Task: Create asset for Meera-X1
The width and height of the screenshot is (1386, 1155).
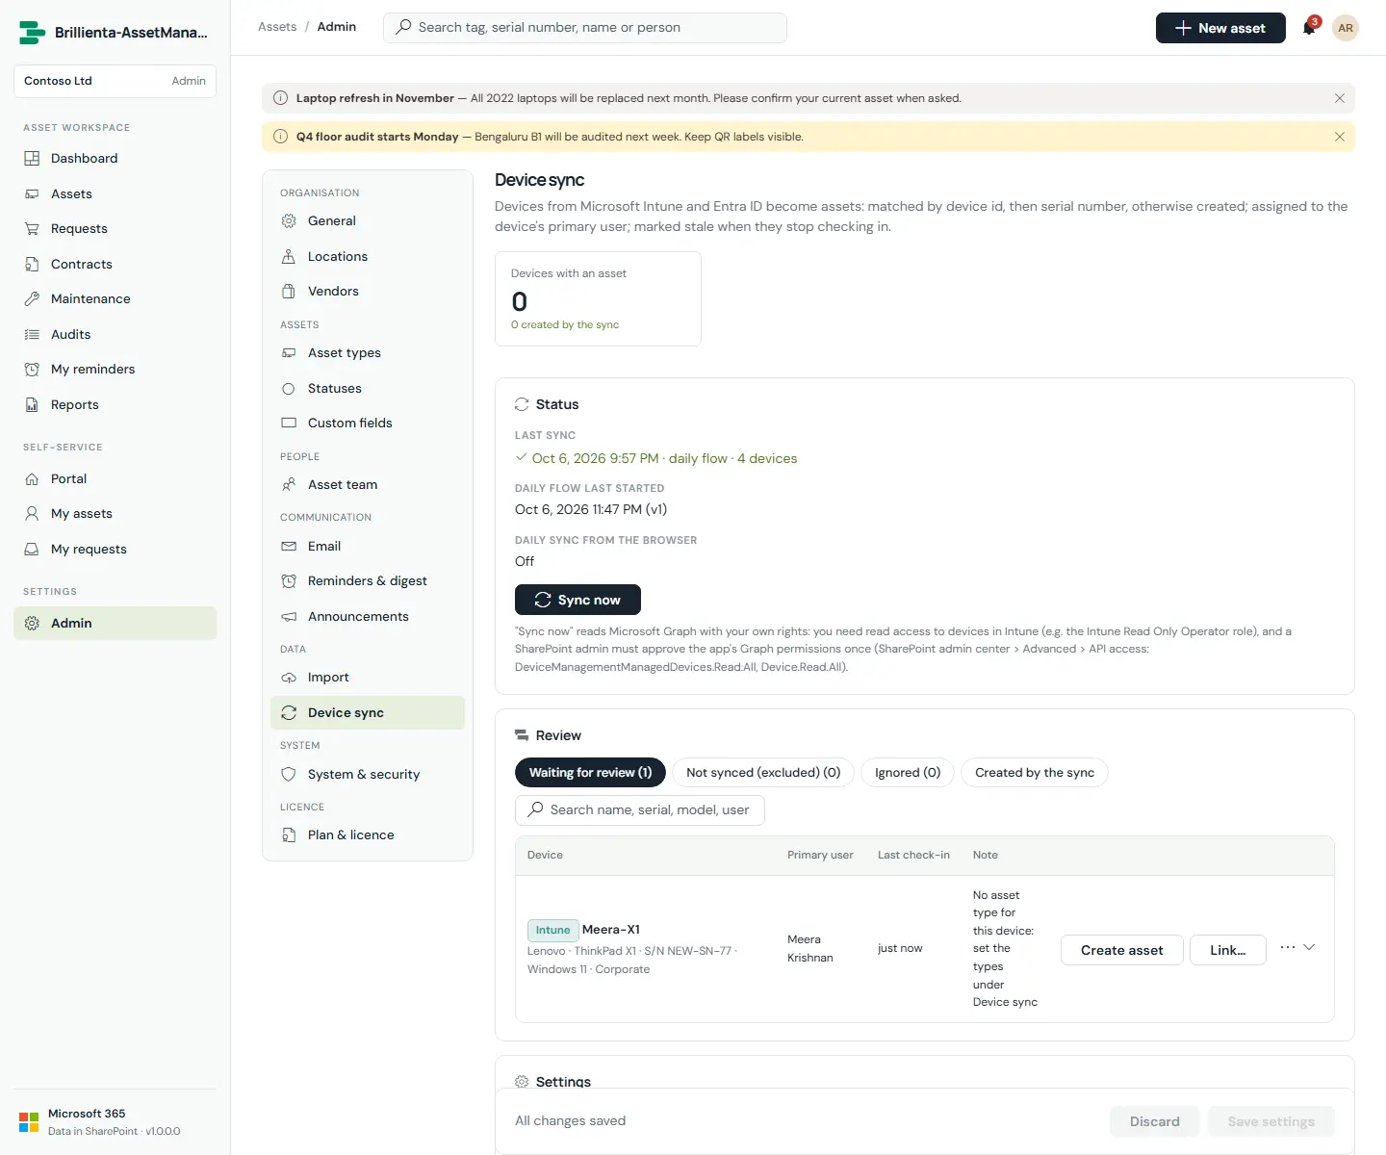Action: [1122, 950]
